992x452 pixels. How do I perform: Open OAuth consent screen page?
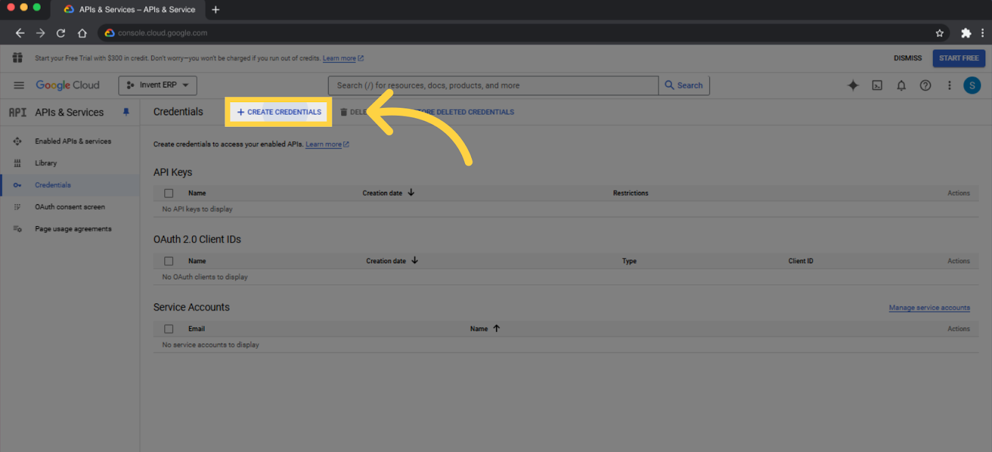(70, 207)
